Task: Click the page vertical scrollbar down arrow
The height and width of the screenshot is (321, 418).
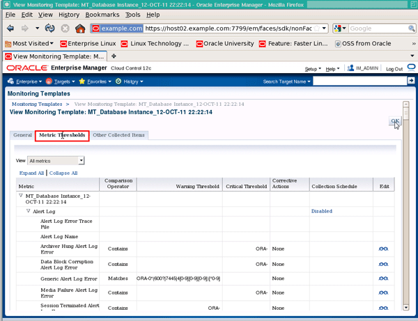Action: point(405,307)
